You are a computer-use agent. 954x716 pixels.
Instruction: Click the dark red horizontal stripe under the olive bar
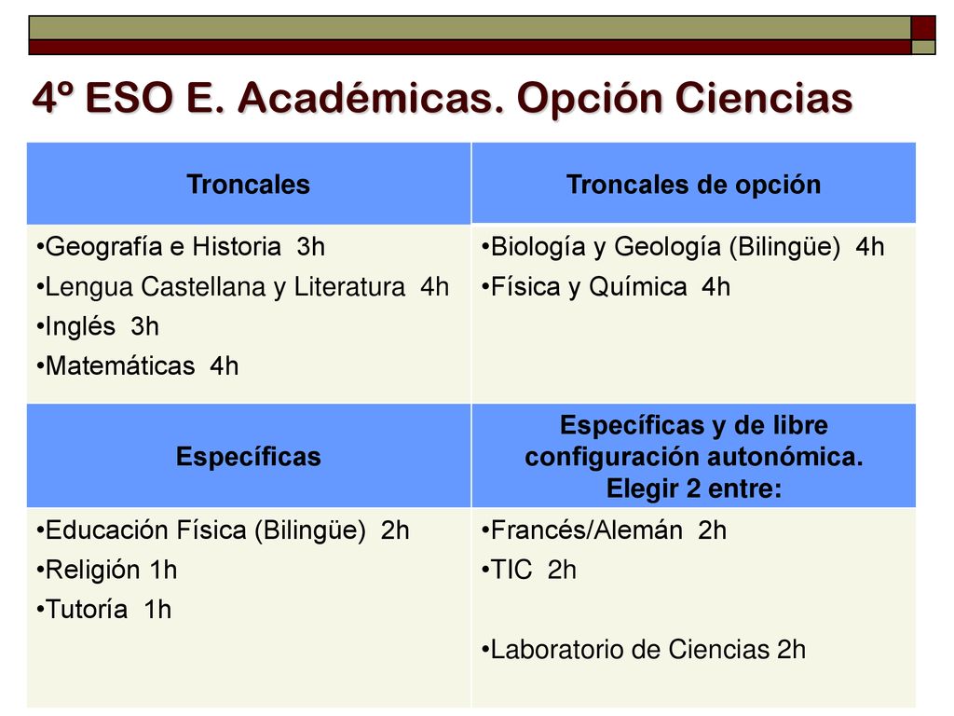click(x=470, y=48)
